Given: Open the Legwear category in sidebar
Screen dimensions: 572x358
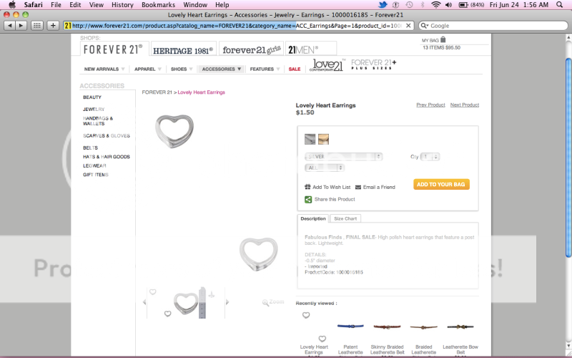Looking at the screenshot, I should (94, 166).
